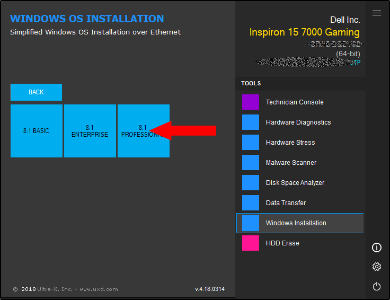The image size is (390, 300).
Task: Click the Disk Space Analyzer icon
Action: [x=251, y=183]
